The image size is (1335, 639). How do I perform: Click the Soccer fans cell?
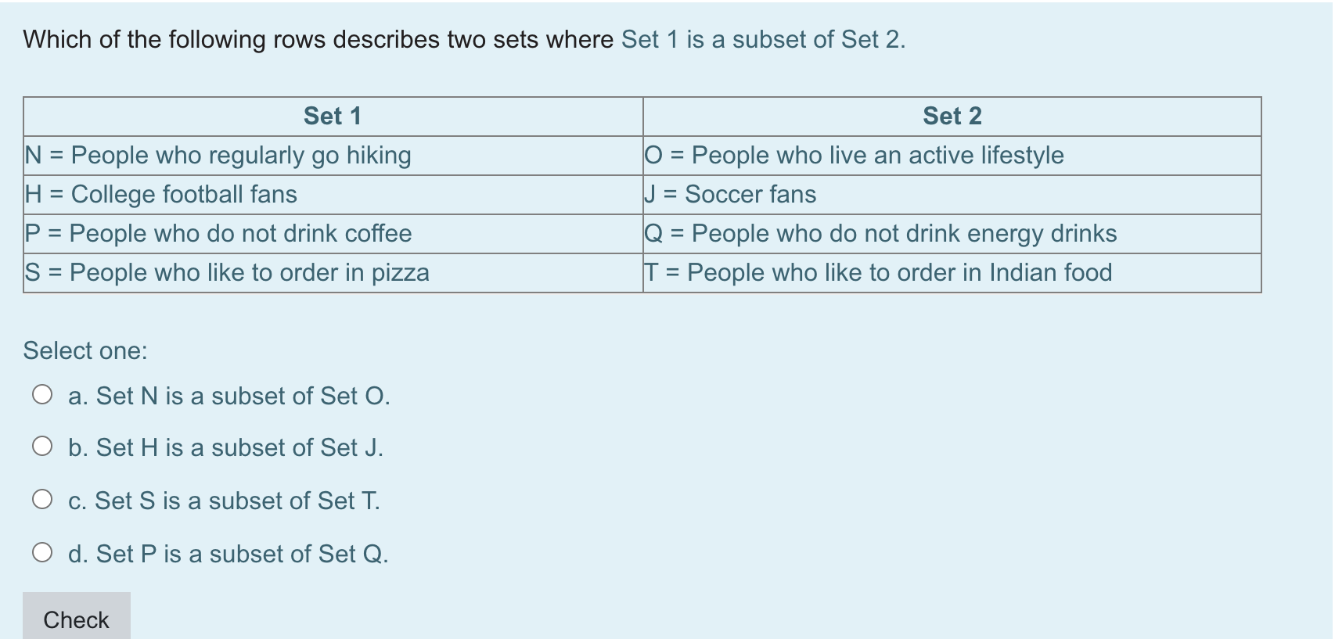[729, 195]
